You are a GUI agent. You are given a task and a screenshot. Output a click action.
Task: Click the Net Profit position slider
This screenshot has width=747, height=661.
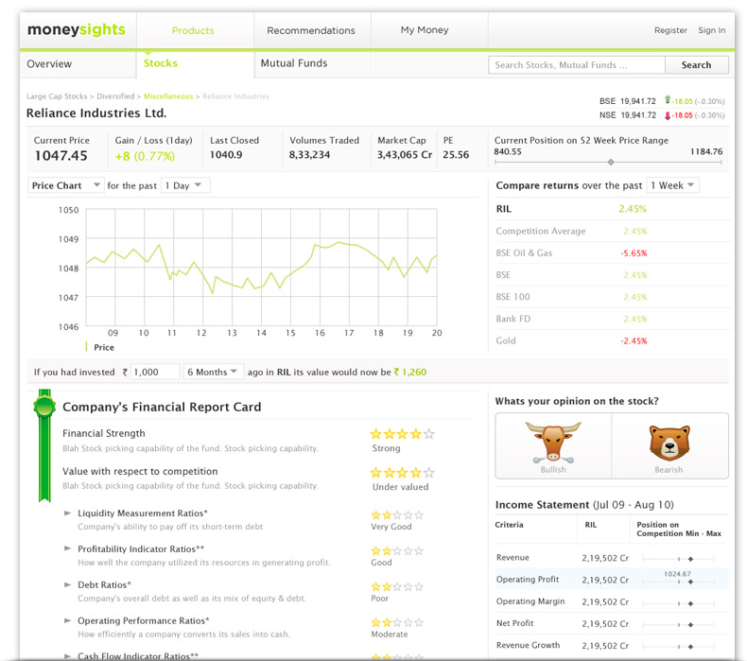(678, 624)
